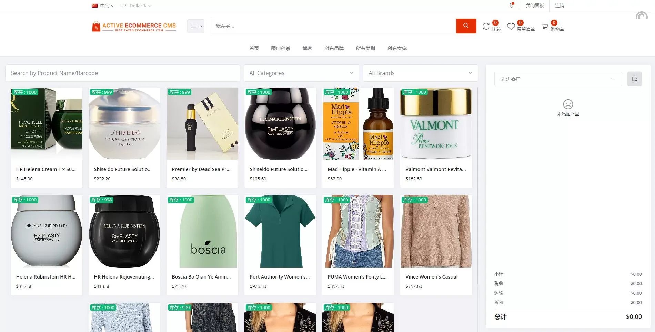
Task: Open the 所有品牌 menu item
Action: coord(334,48)
